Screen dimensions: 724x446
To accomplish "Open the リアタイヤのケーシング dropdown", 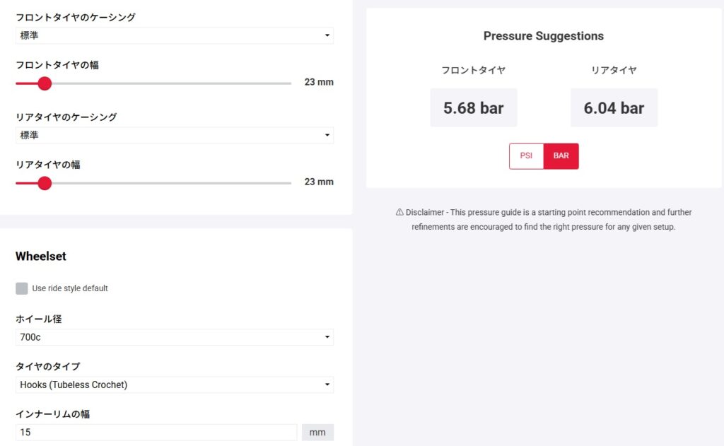I will pos(174,135).
